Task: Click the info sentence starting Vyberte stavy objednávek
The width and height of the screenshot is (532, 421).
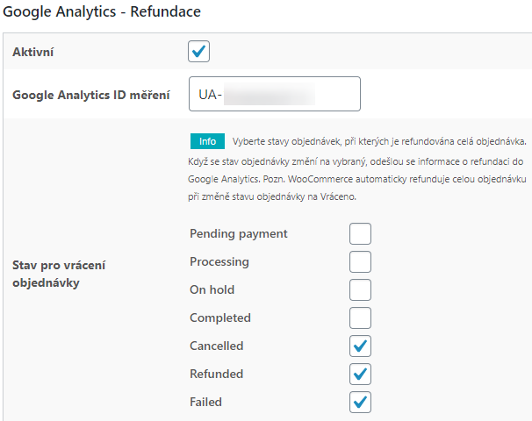Action: 379,141
